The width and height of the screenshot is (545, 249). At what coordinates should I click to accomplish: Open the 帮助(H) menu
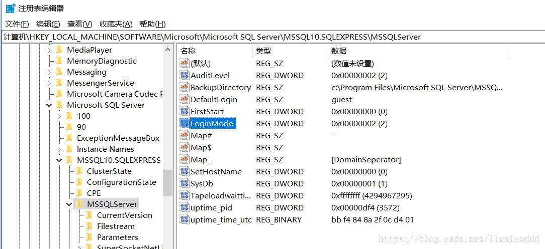click(x=152, y=24)
